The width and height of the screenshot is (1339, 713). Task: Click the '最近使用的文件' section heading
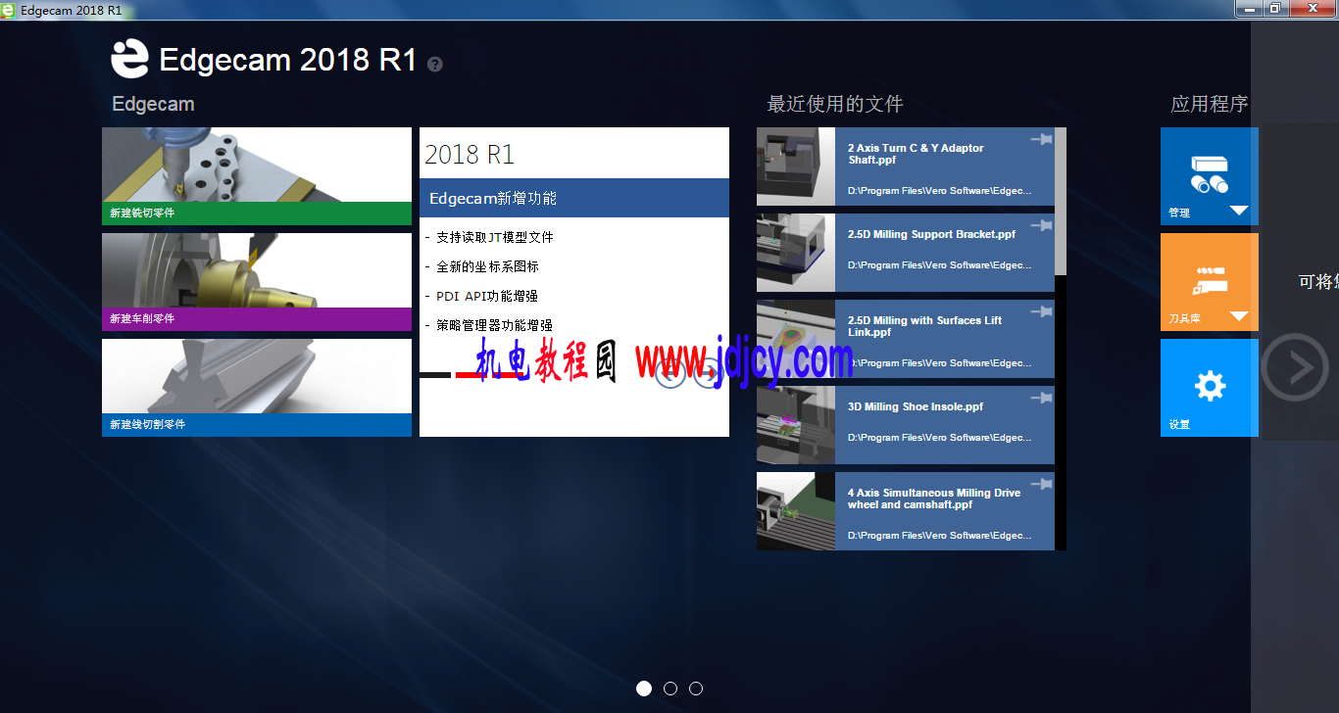point(835,104)
